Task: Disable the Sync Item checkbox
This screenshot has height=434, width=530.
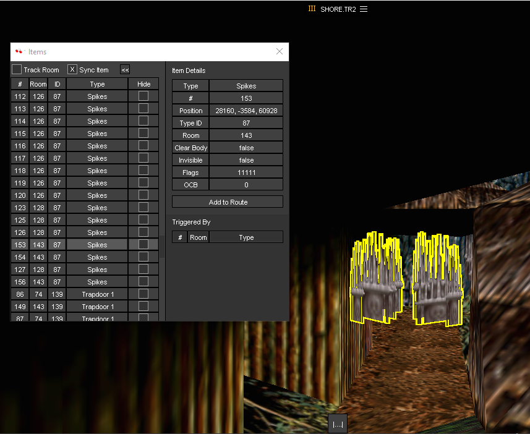Action: [x=71, y=69]
